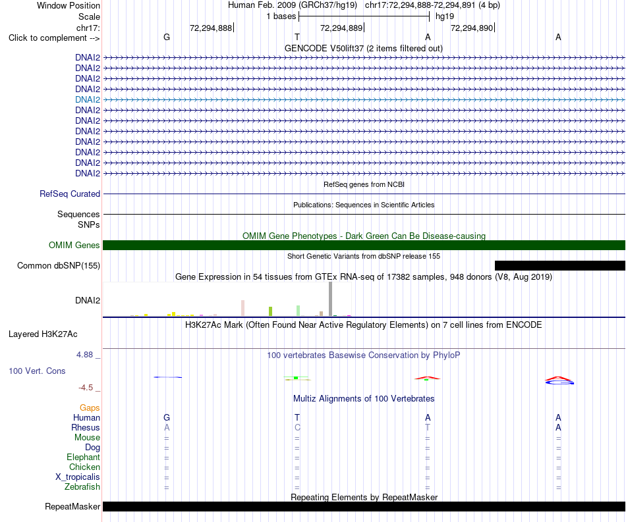
Task: Open the RefSeq Curated track label
Action: [x=70, y=194]
